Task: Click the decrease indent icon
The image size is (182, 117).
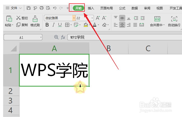Action: tap(136, 18)
